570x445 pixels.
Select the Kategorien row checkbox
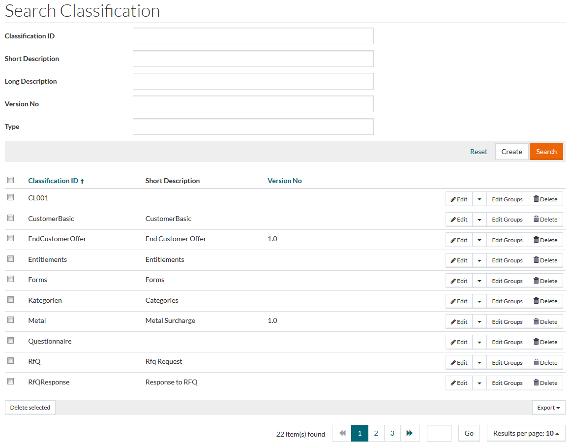tap(11, 300)
